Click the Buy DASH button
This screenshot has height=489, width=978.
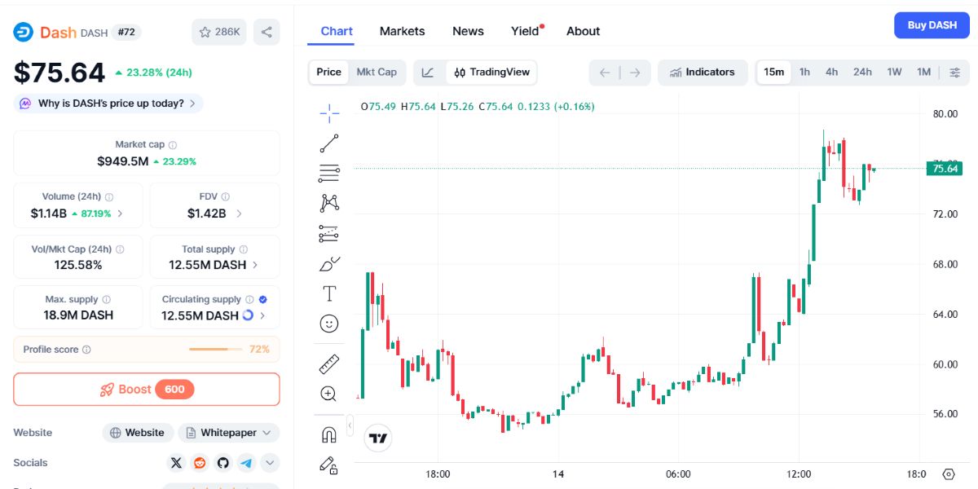coord(932,25)
